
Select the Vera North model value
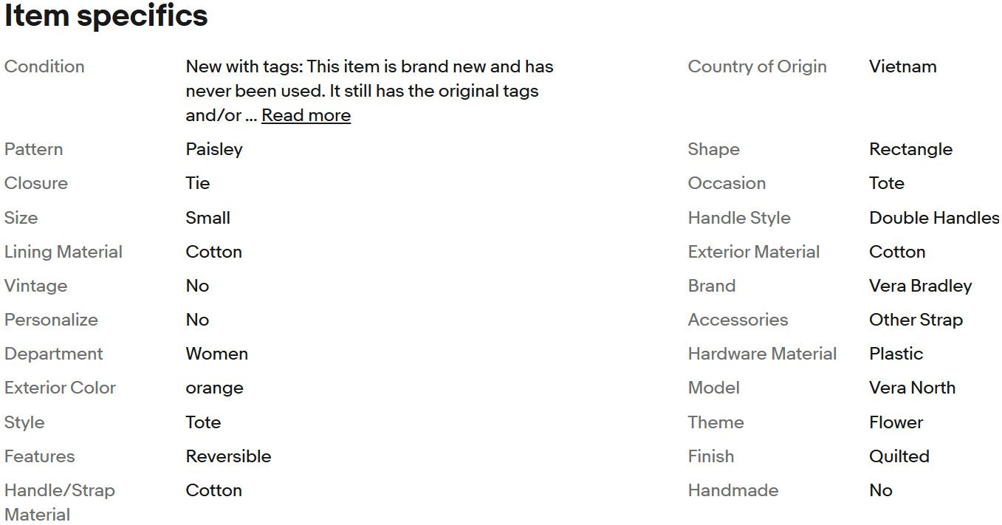912,388
